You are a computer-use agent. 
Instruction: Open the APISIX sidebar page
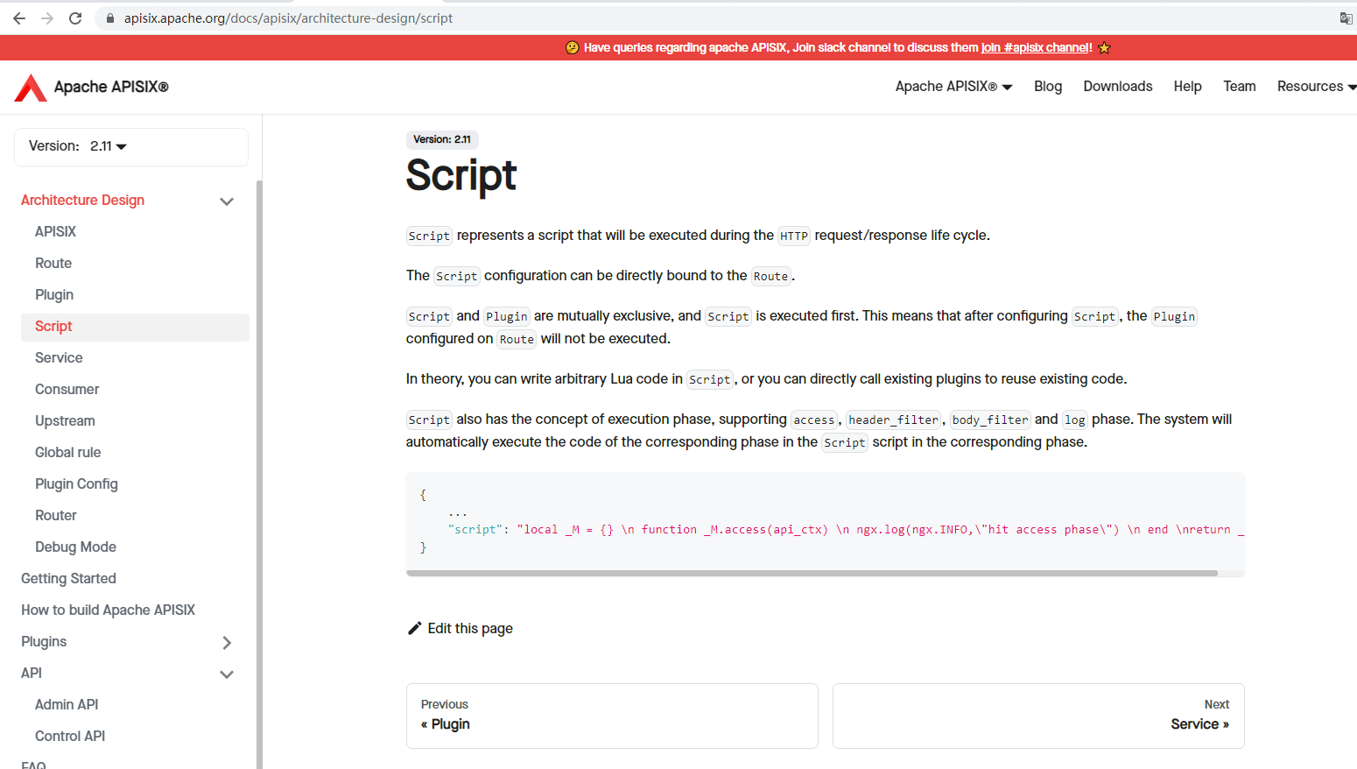[x=55, y=231]
